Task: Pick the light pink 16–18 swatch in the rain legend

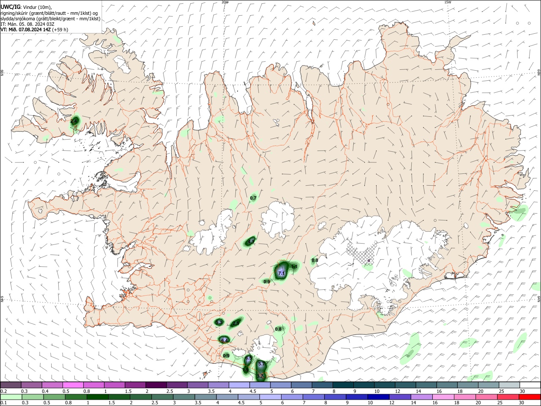Action: point(443,397)
